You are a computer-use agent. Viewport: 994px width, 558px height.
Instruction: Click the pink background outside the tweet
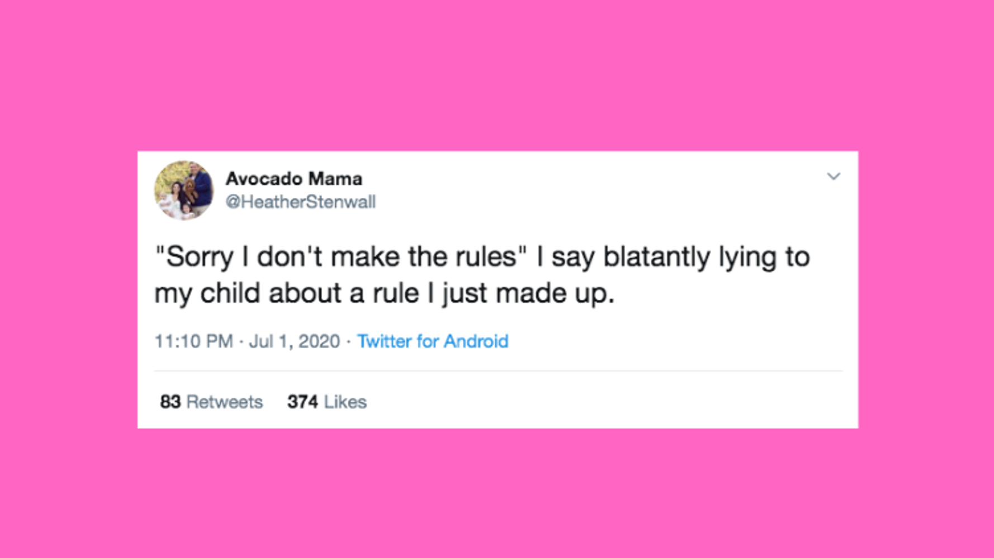pos(496,73)
